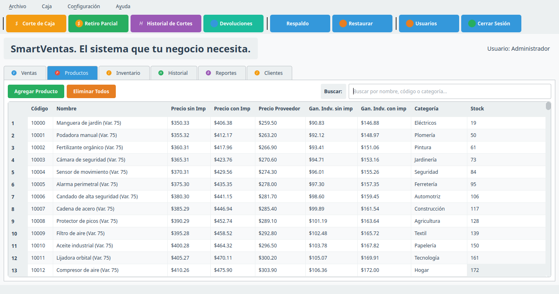Screen dimensions: 559x294
Task: Click Usuario: Administrador label
Action: point(518,49)
